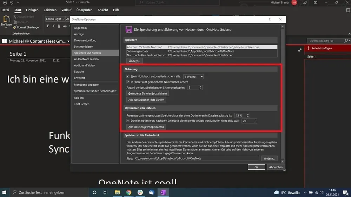
Task: Toggle Dateien optimieren checkbox
Action: pos(128,121)
